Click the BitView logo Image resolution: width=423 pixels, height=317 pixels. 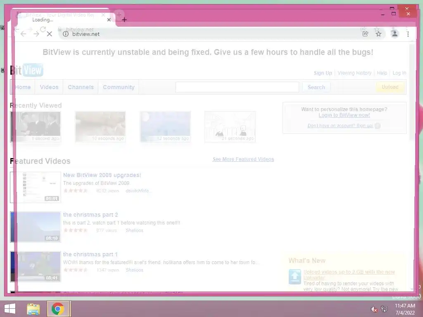[x=26, y=70]
